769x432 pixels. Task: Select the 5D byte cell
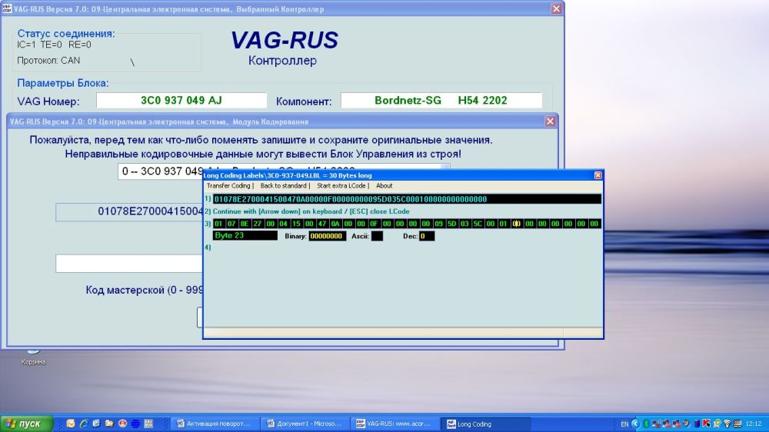[451, 224]
